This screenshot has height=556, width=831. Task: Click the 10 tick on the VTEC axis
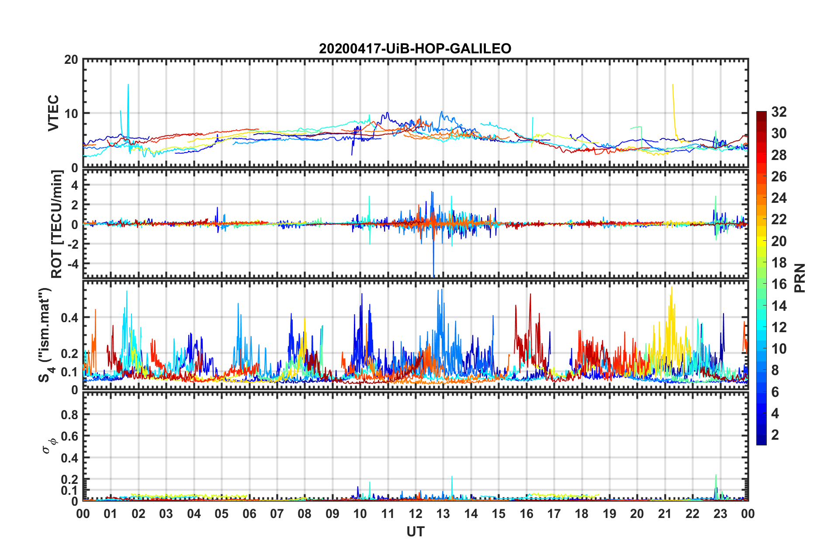[71, 114]
